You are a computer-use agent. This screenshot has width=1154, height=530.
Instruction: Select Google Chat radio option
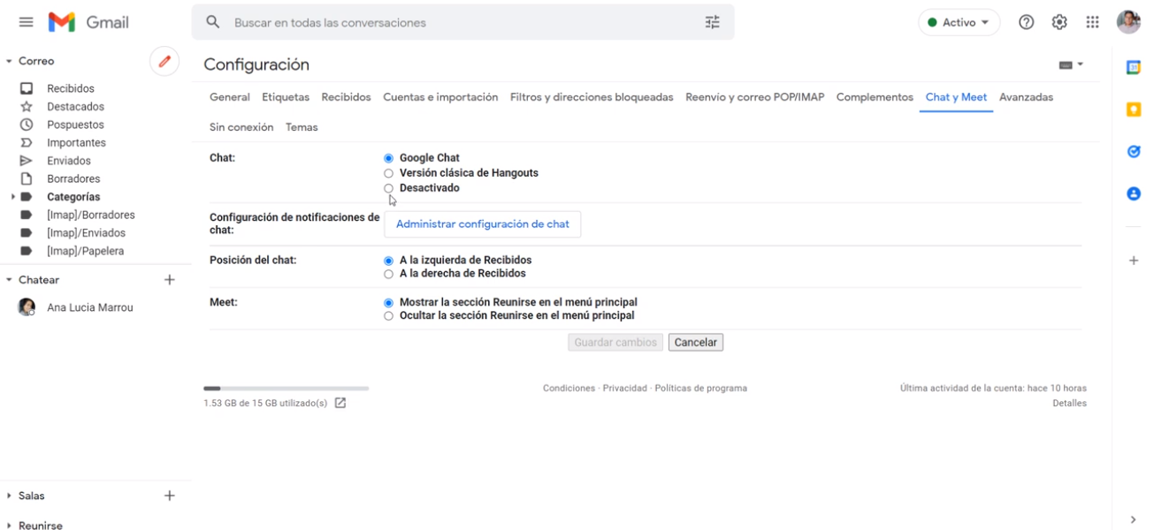pos(388,158)
